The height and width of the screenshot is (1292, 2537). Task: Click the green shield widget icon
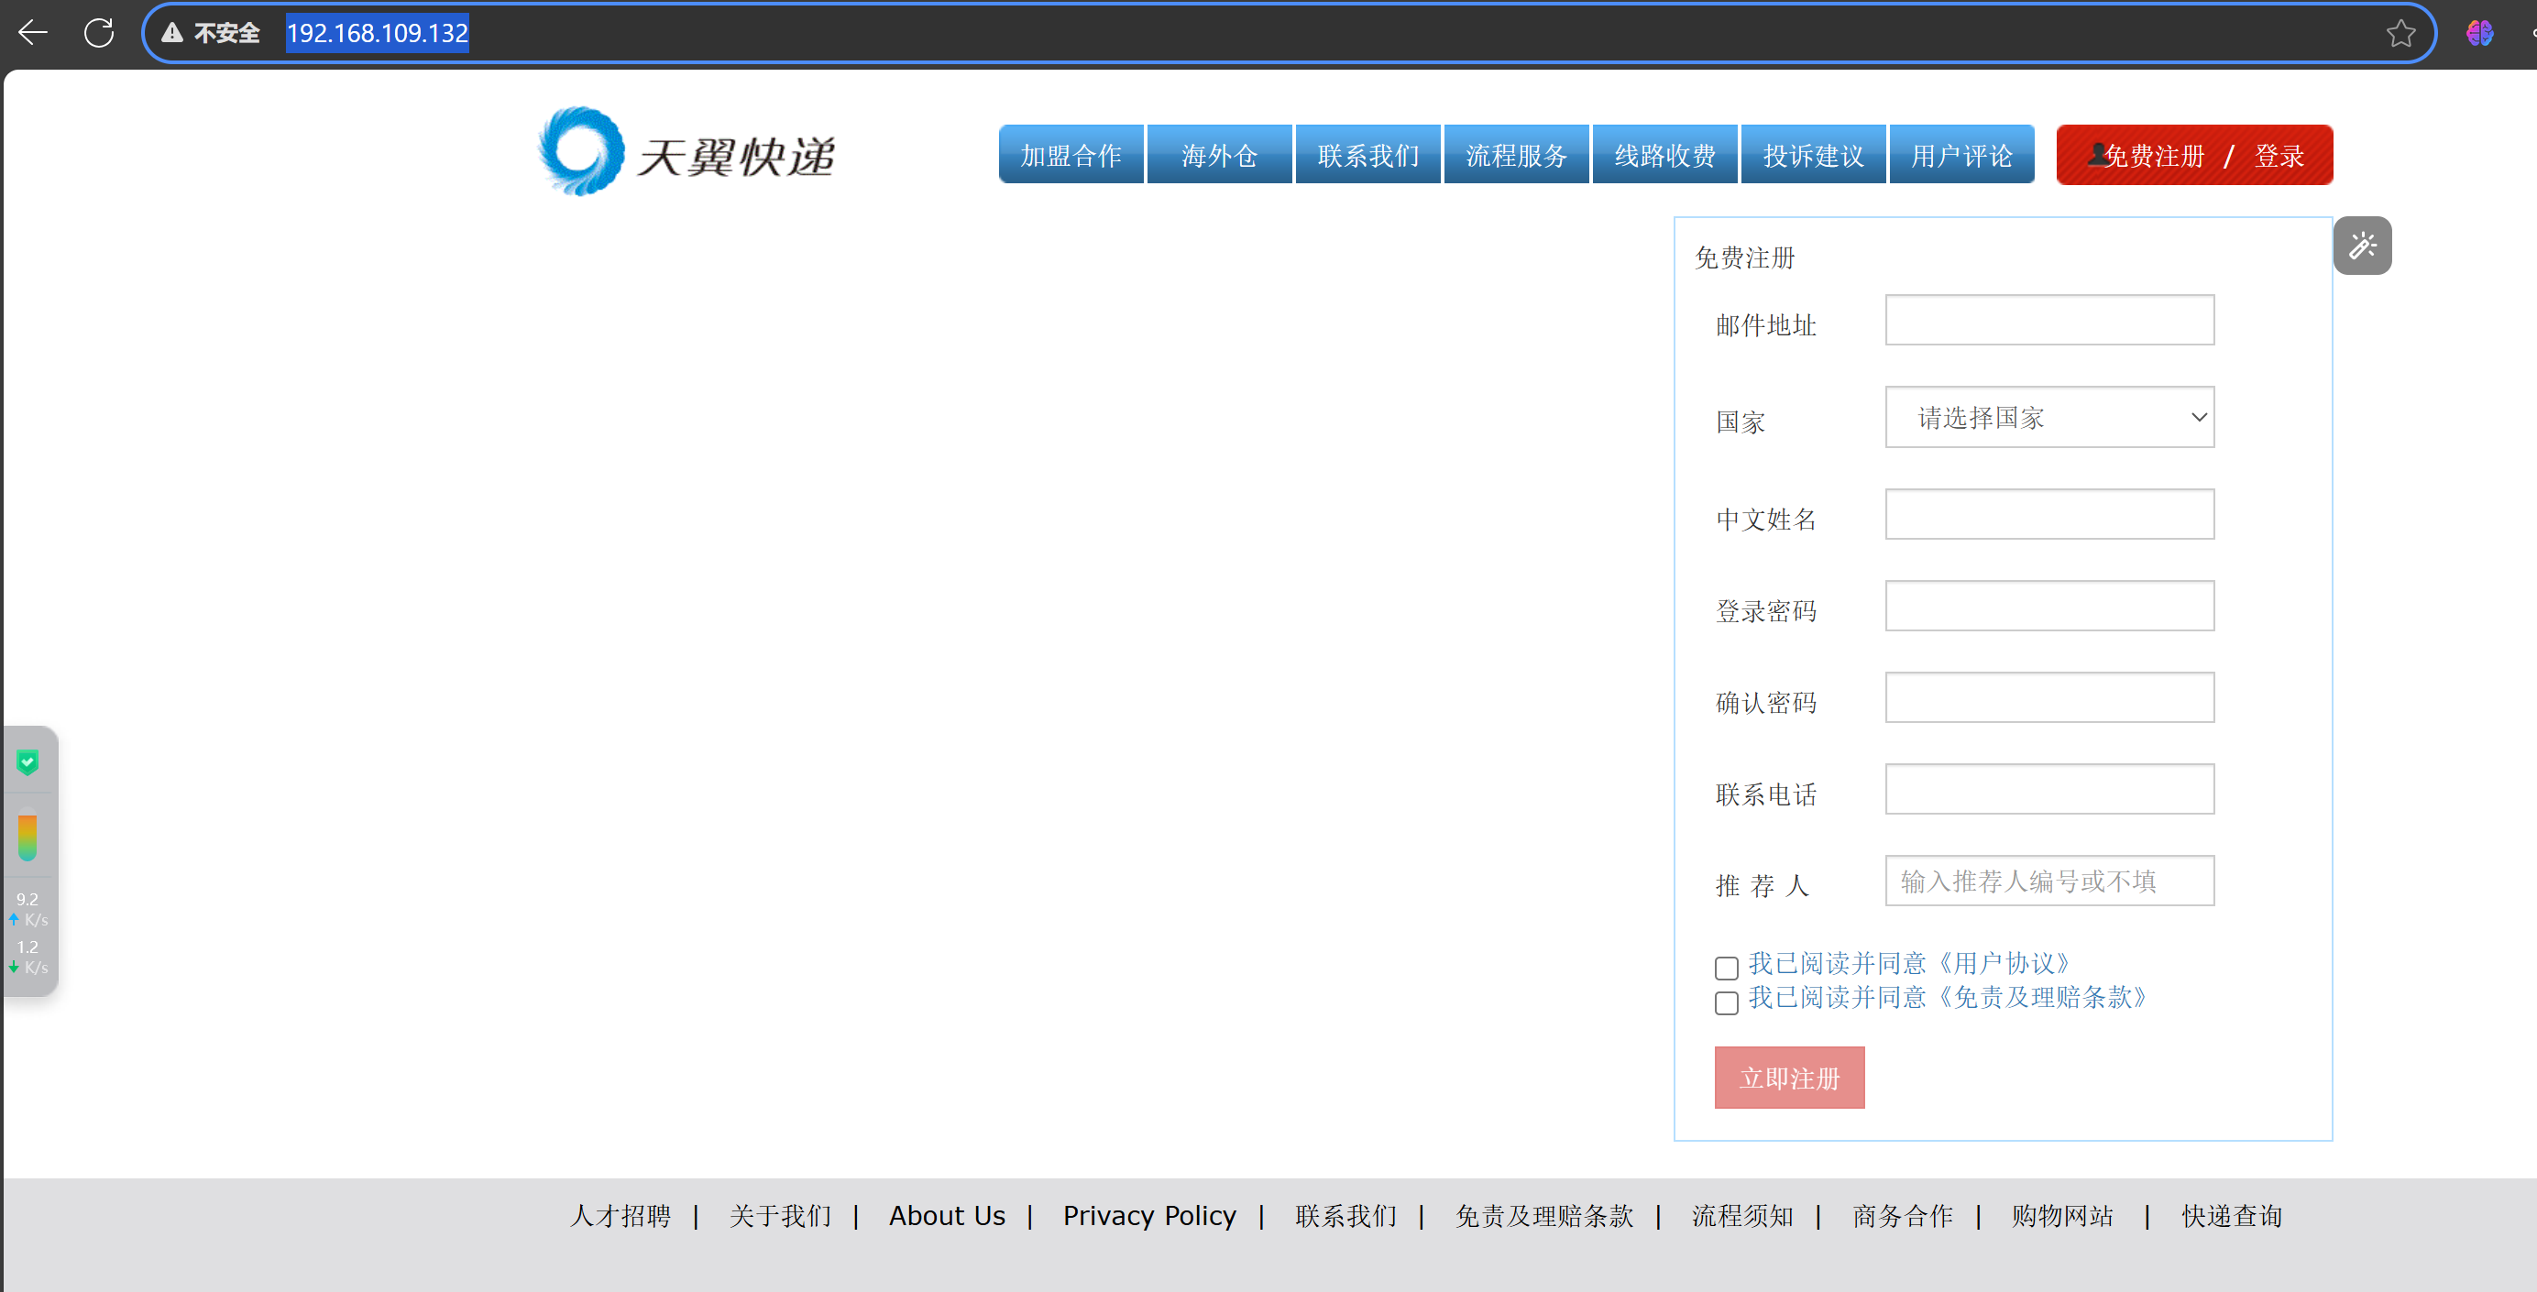pos(27,761)
